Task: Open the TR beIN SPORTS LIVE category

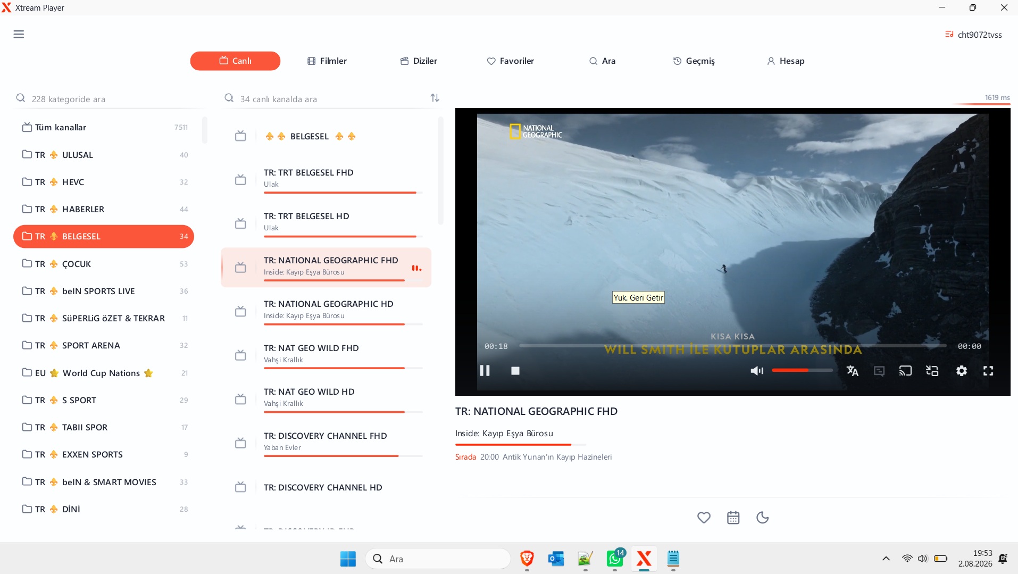Action: pos(104,291)
